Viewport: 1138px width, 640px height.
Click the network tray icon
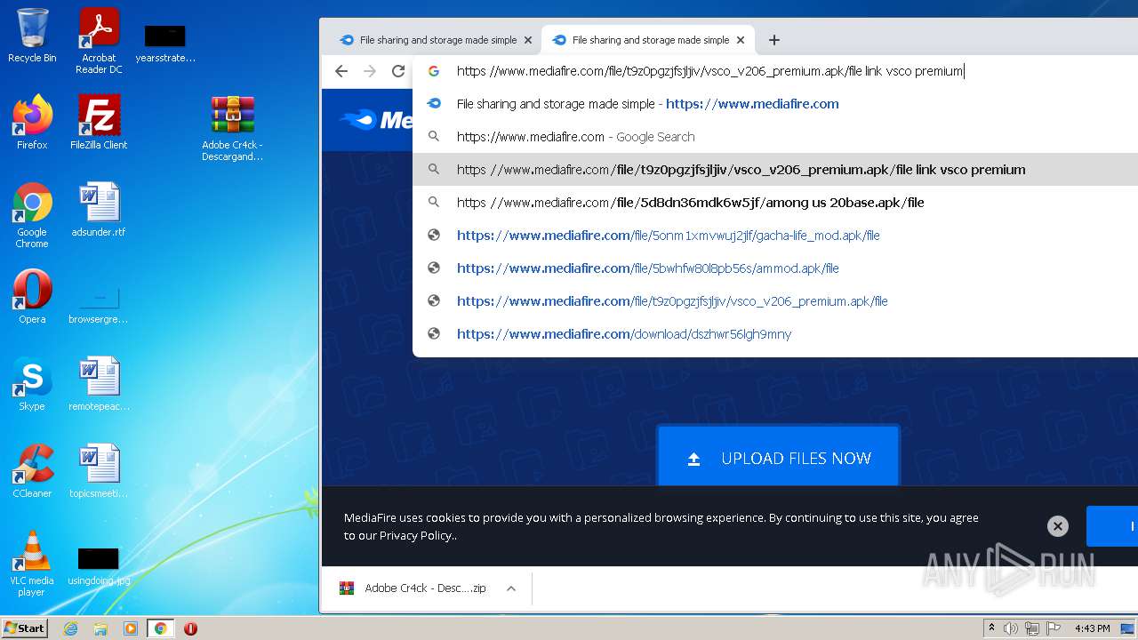1031,628
